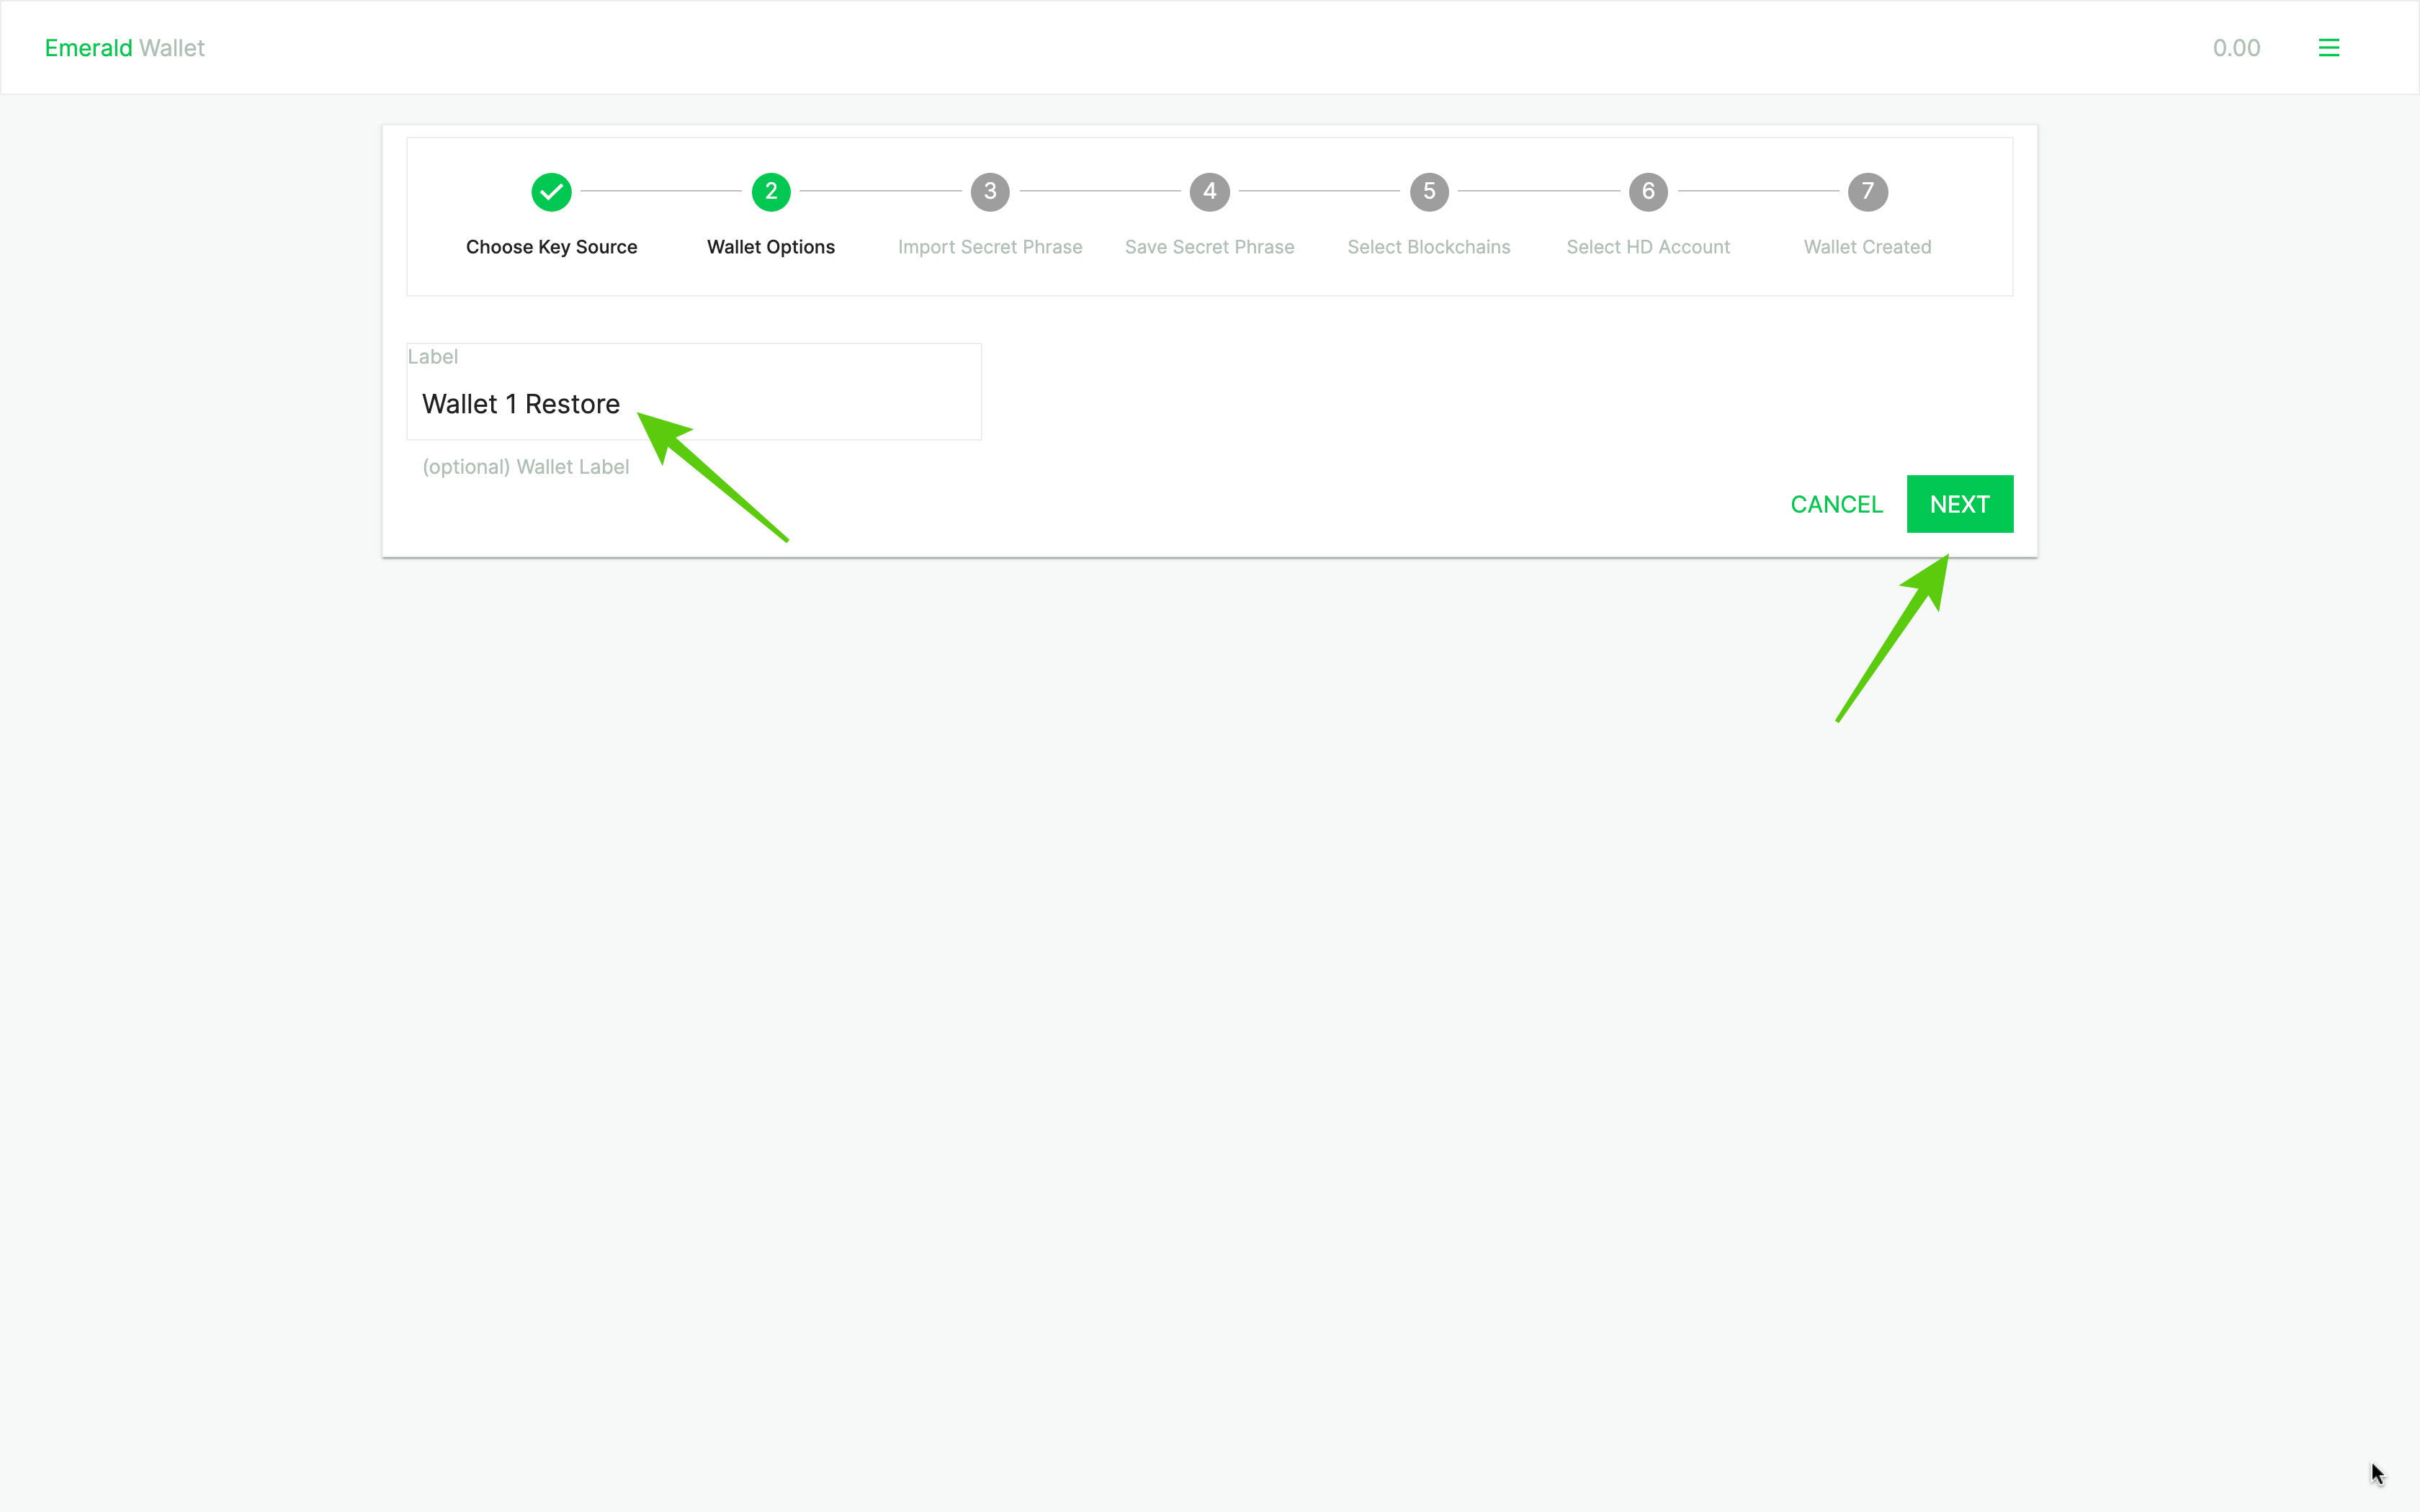
Task: Click step 6 circle icon
Action: (x=1647, y=191)
